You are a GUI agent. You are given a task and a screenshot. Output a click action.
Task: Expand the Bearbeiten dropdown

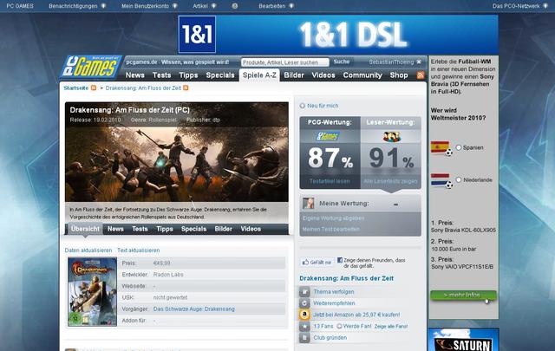291,6
